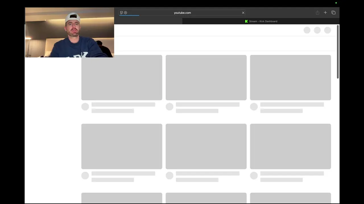Click the Share icon in Safari toolbar

(317, 13)
